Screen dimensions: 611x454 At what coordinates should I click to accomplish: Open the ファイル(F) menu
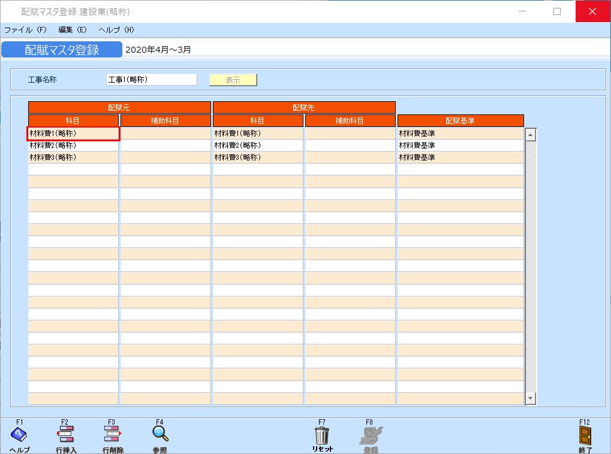[x=25, y=29]
